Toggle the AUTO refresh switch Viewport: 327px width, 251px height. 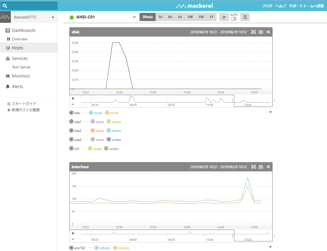pos(233,19)
